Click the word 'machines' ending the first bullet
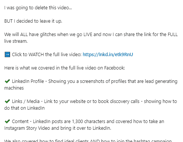Screen dimensions: 183x142 pos(14,88)
